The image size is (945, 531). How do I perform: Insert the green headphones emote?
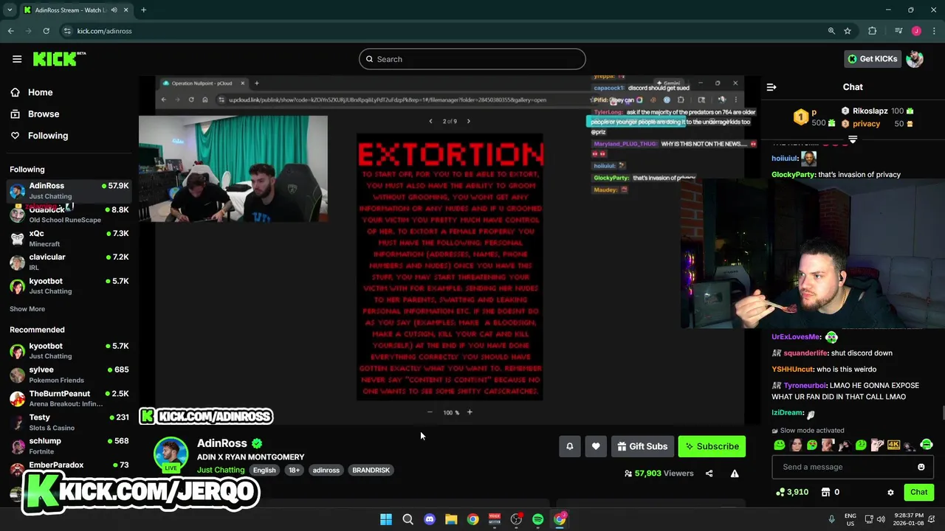927,445
